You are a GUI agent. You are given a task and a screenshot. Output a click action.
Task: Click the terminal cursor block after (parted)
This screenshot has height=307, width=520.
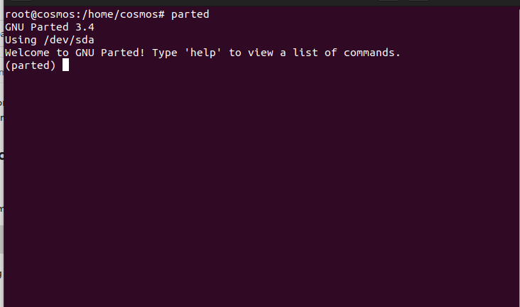[x=65, y=65]
